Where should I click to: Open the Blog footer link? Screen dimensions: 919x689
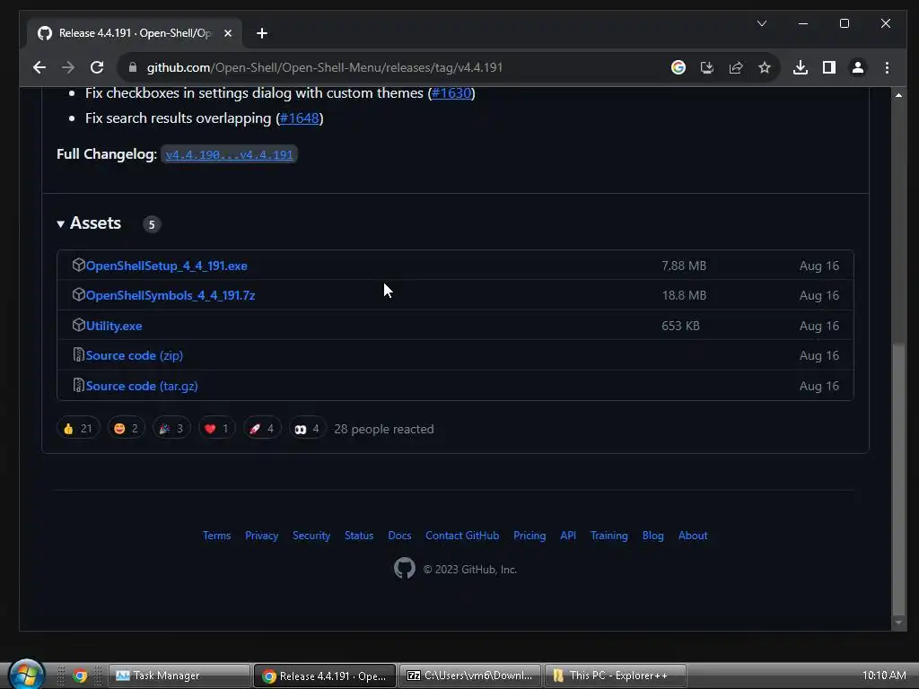pos(653,536)
